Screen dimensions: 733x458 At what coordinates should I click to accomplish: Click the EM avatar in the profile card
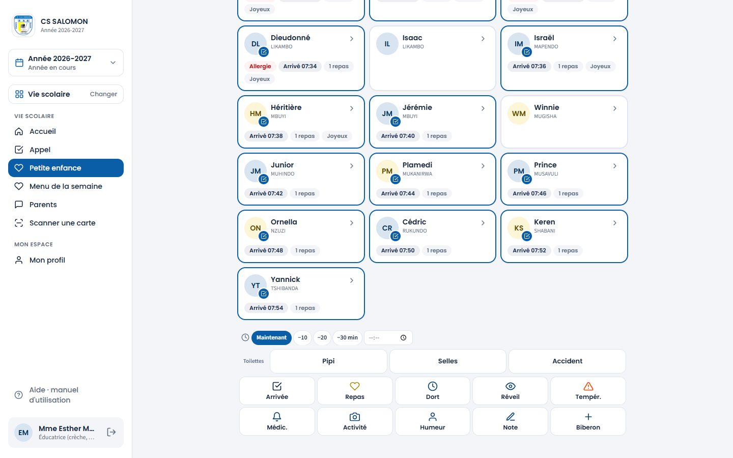tap(23, 433)
